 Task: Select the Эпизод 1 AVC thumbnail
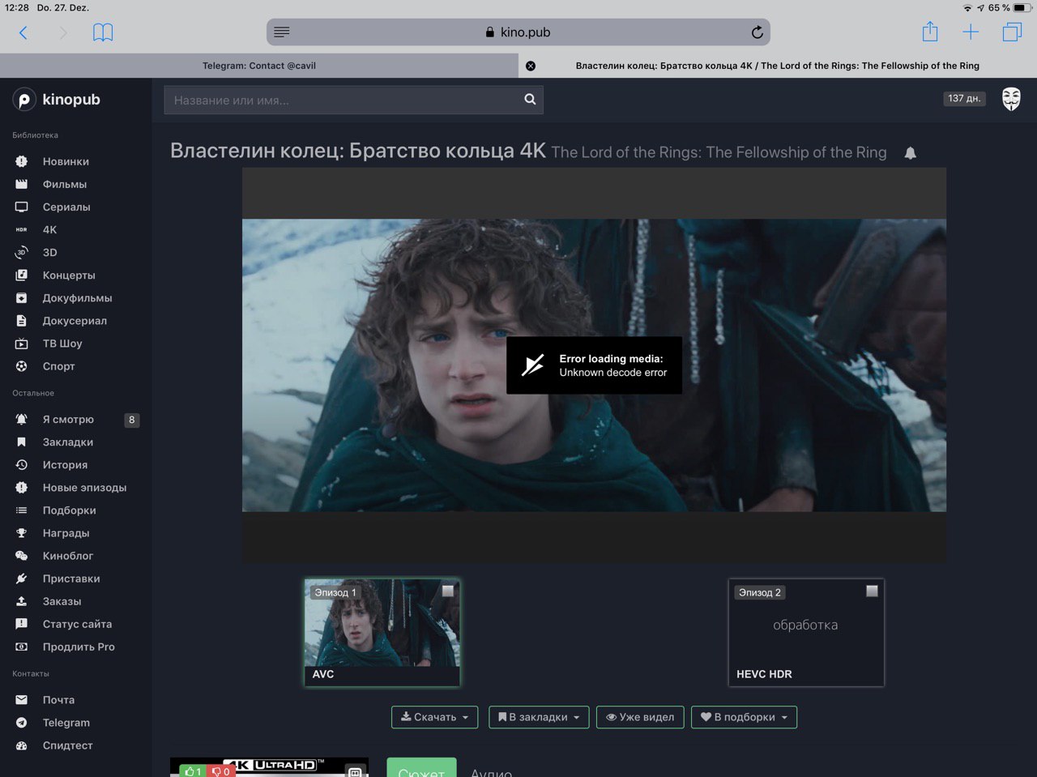pos(382,633)
